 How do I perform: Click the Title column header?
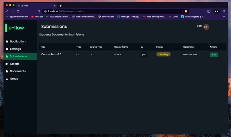pos(43,47)
